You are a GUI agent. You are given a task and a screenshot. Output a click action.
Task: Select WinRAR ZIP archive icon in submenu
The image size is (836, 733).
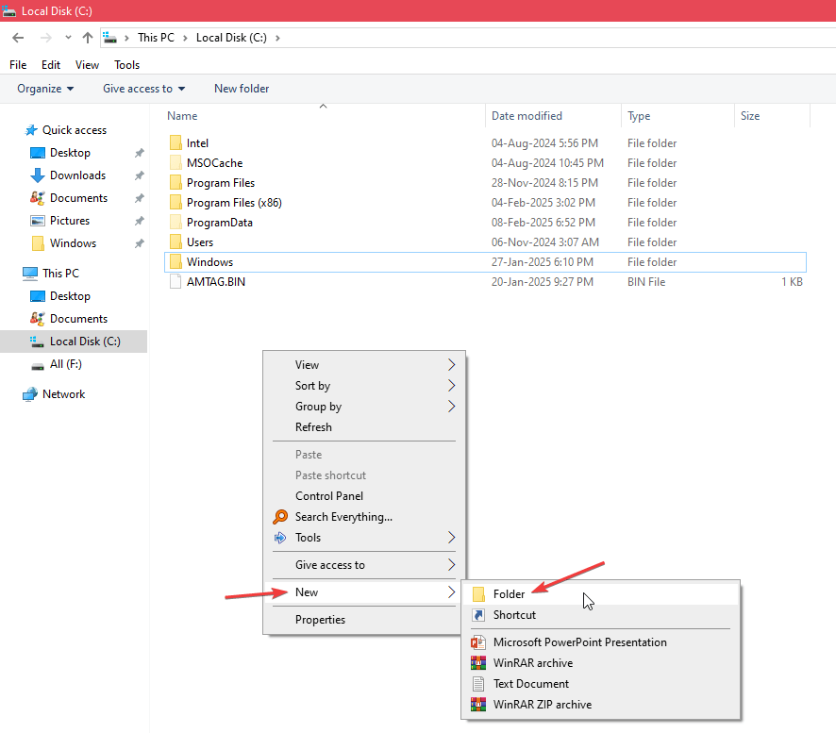[477, 704]
